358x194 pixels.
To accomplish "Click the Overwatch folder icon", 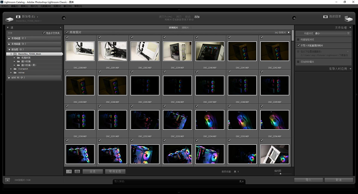I will (x=15, y=69).
